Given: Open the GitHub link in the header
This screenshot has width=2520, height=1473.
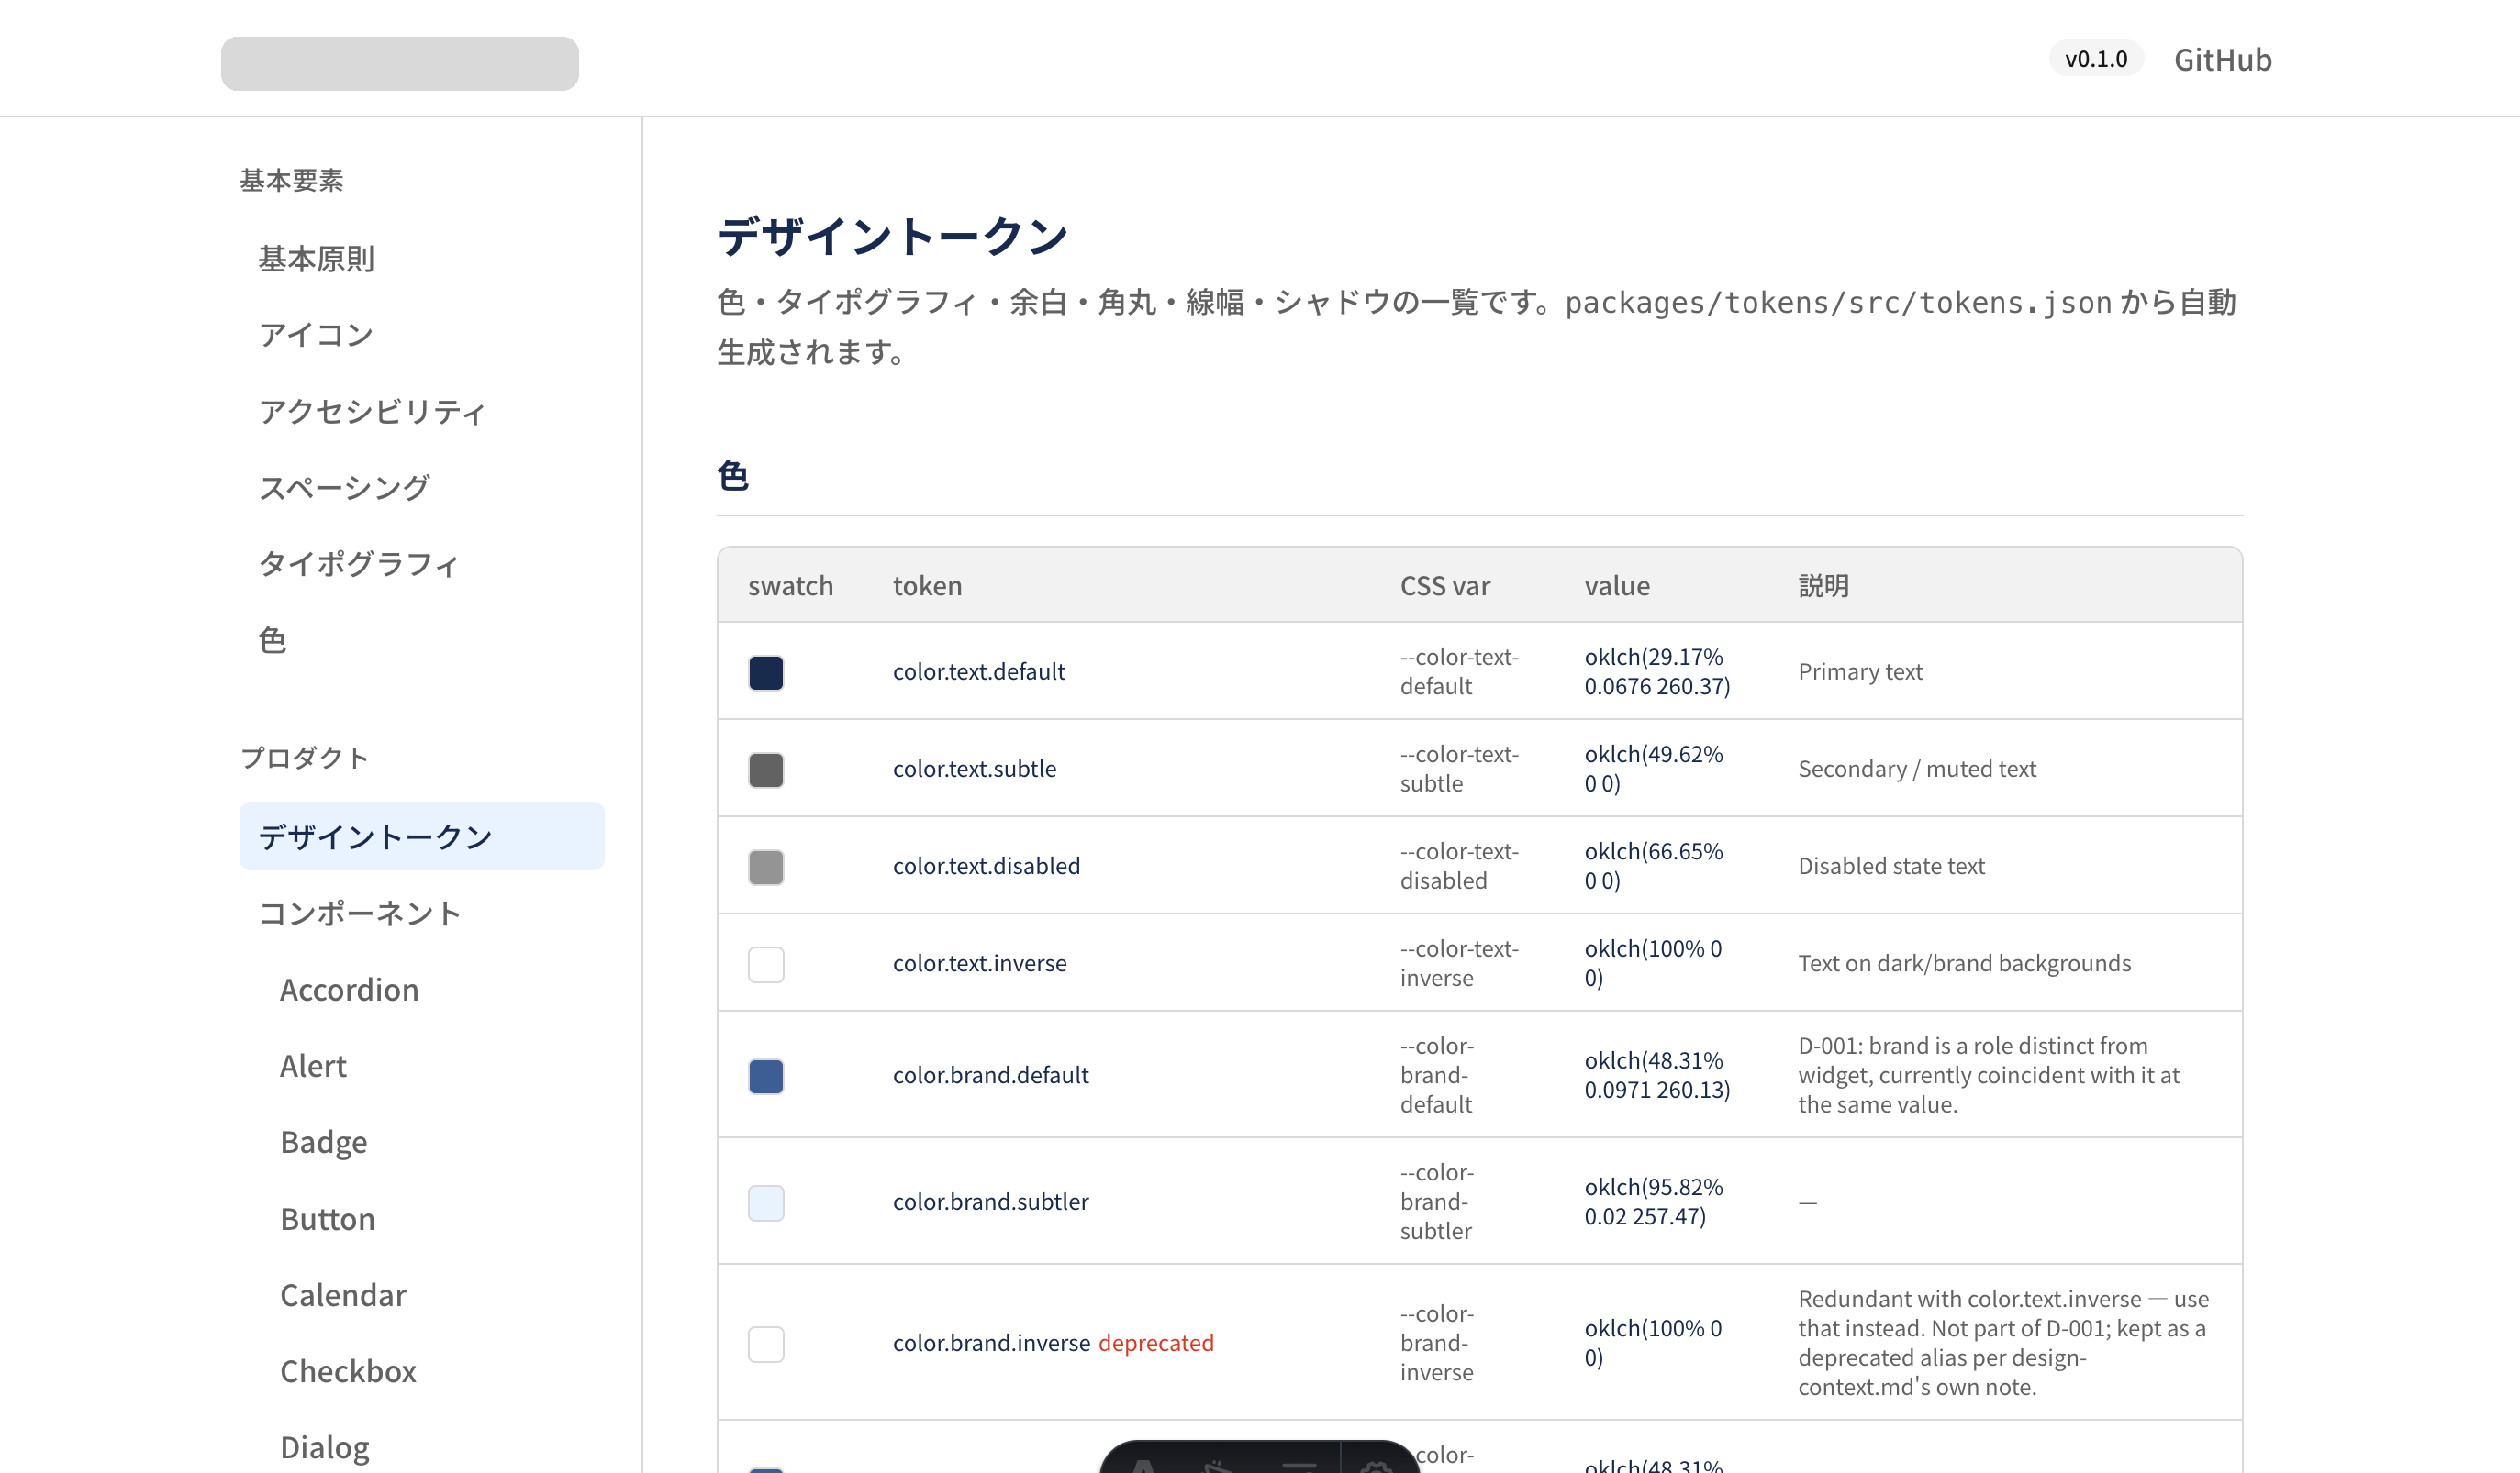Looking at the screenshot, I should pyautogui.click(x=2222, y=60).
